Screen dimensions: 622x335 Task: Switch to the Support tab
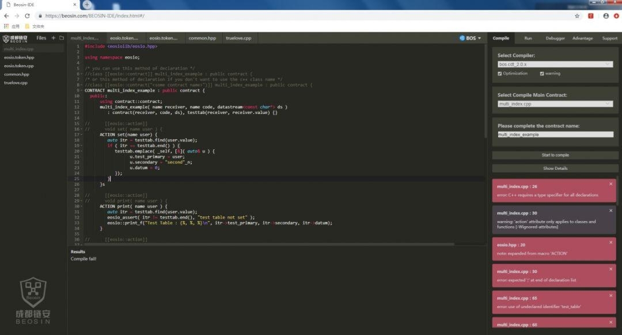point(610,38)
